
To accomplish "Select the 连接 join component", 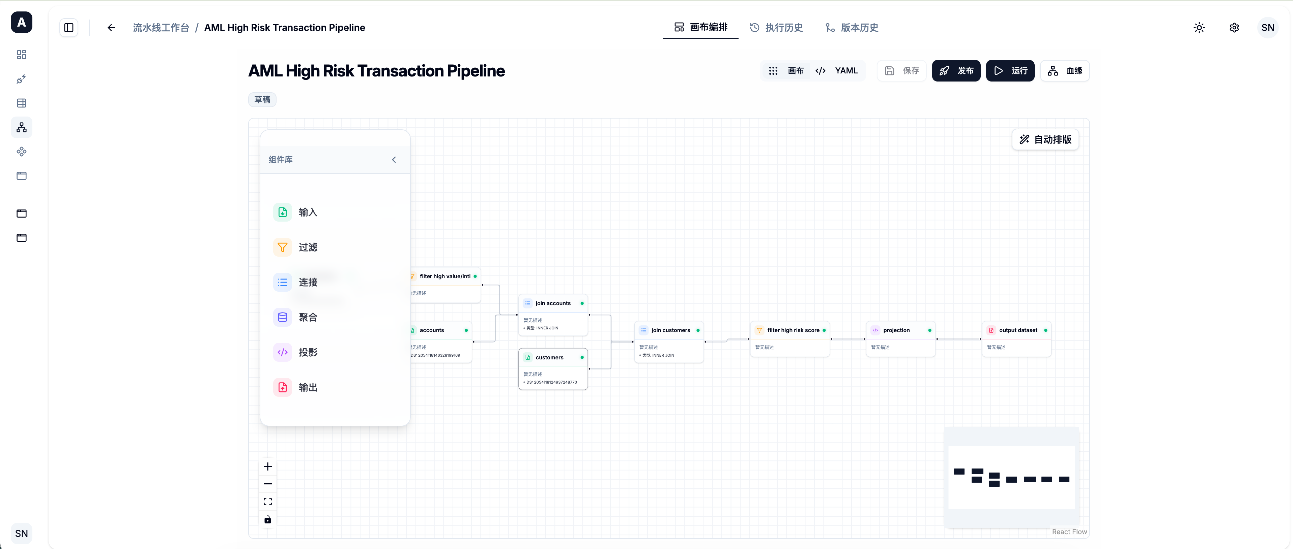I will pos(335,282).
